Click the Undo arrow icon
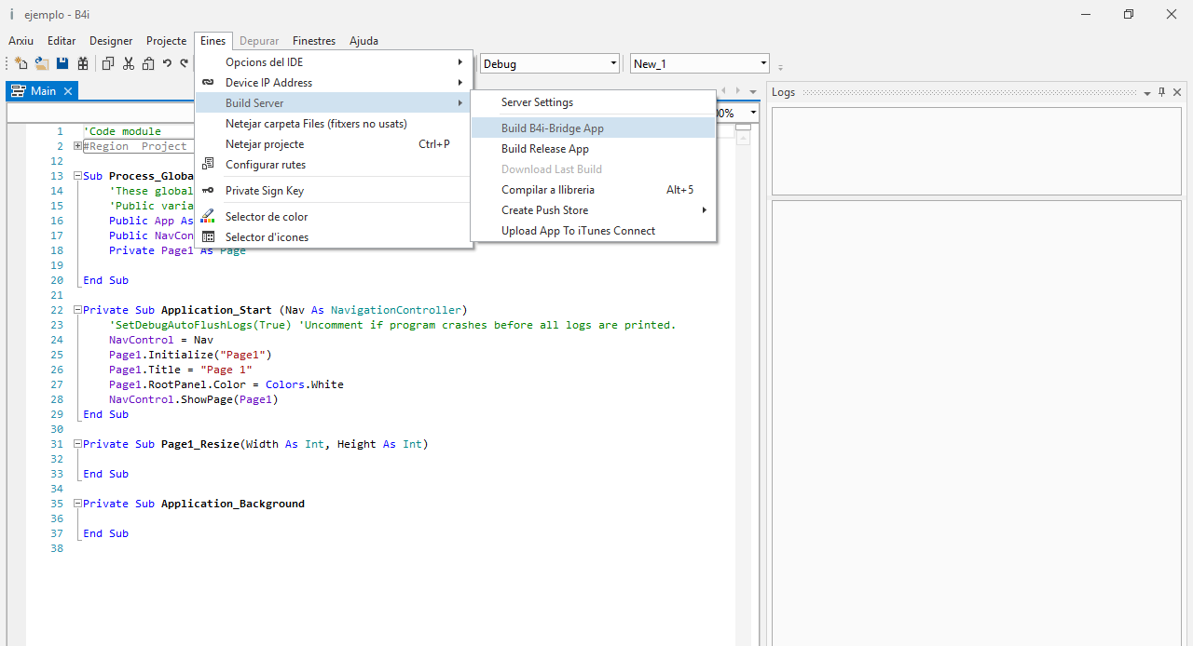This screenshot has width=1193, height=646. (167, 64)
